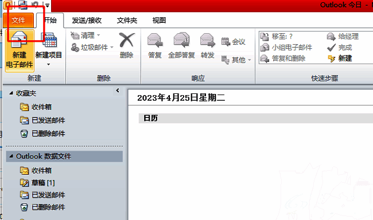The image size is (373, 220).
Task: Collapse the 收藏夹 group
Action: click(11, 93)
